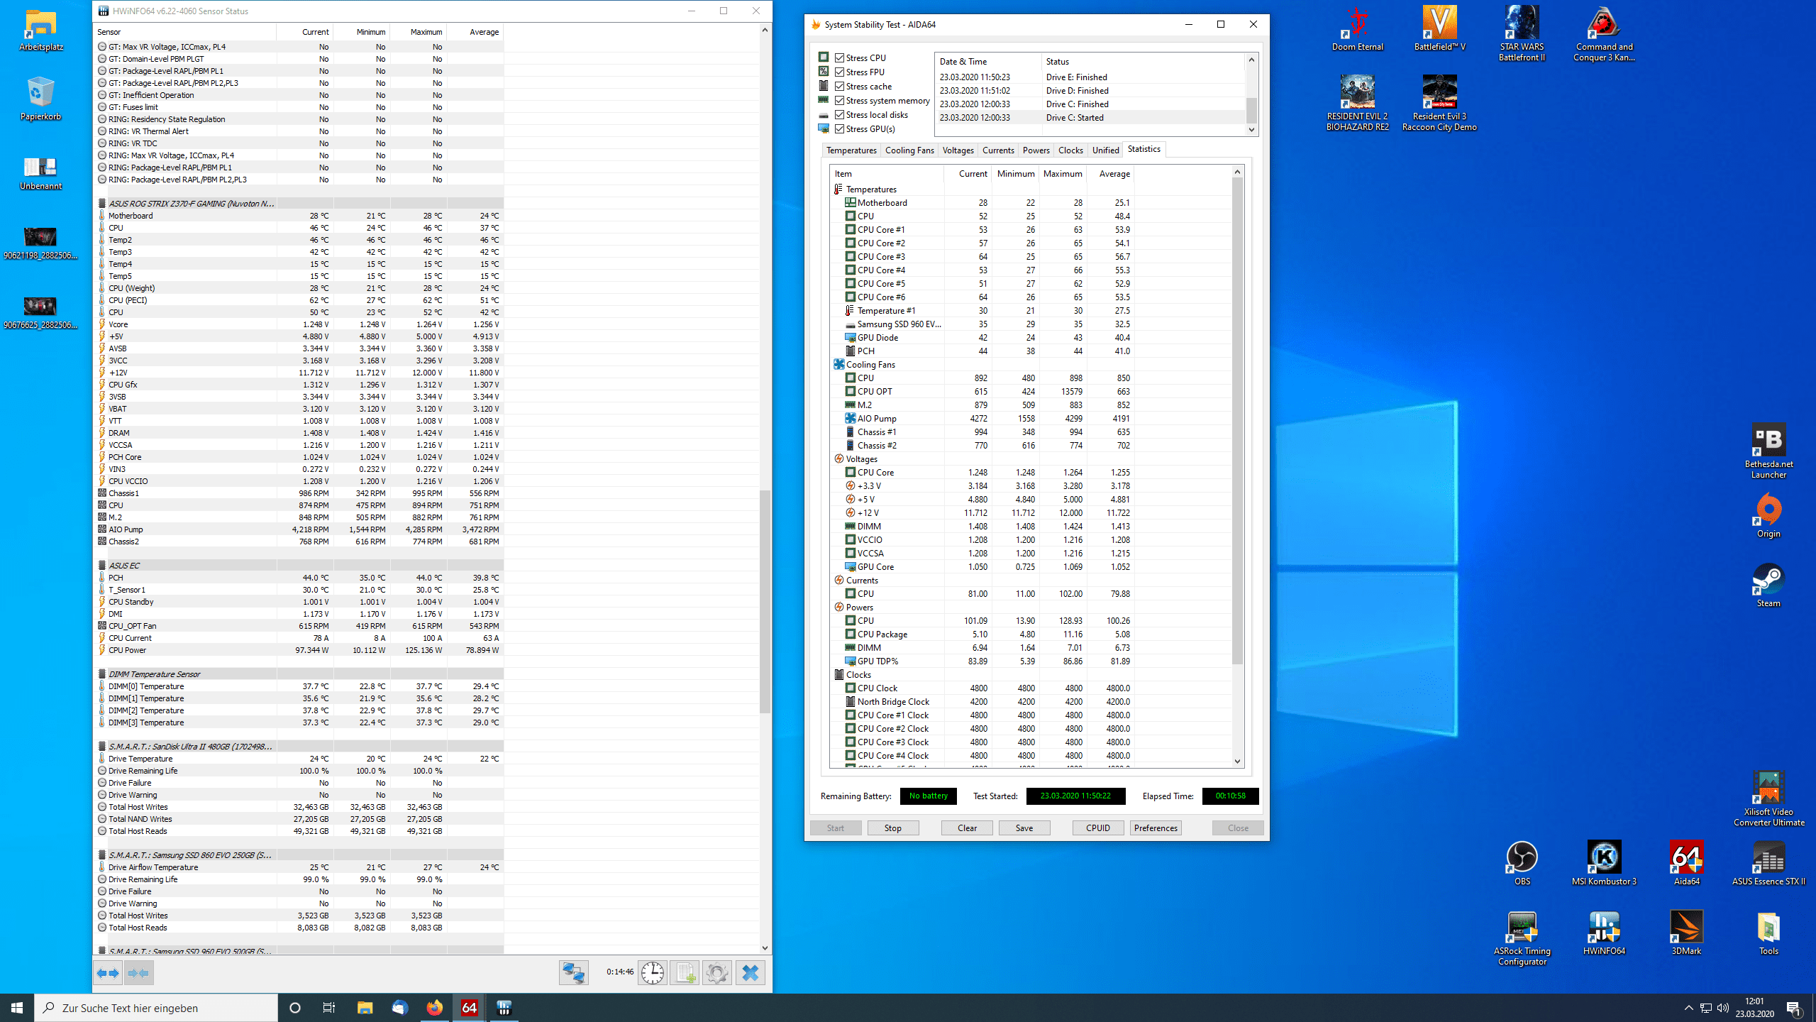Switch to the Voltages tab in AIDA64
Screen dimensions: 1816x1022
click(958, 150)
